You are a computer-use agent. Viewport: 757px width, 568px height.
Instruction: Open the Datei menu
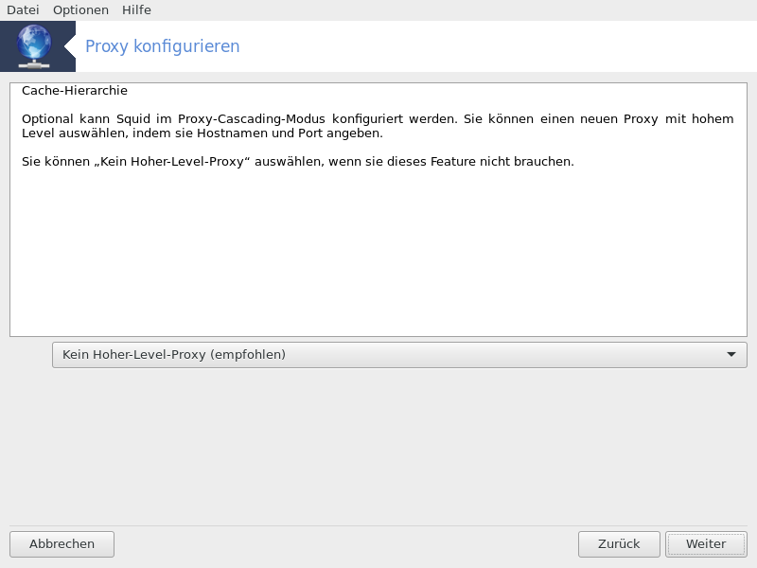click(23, 9)
